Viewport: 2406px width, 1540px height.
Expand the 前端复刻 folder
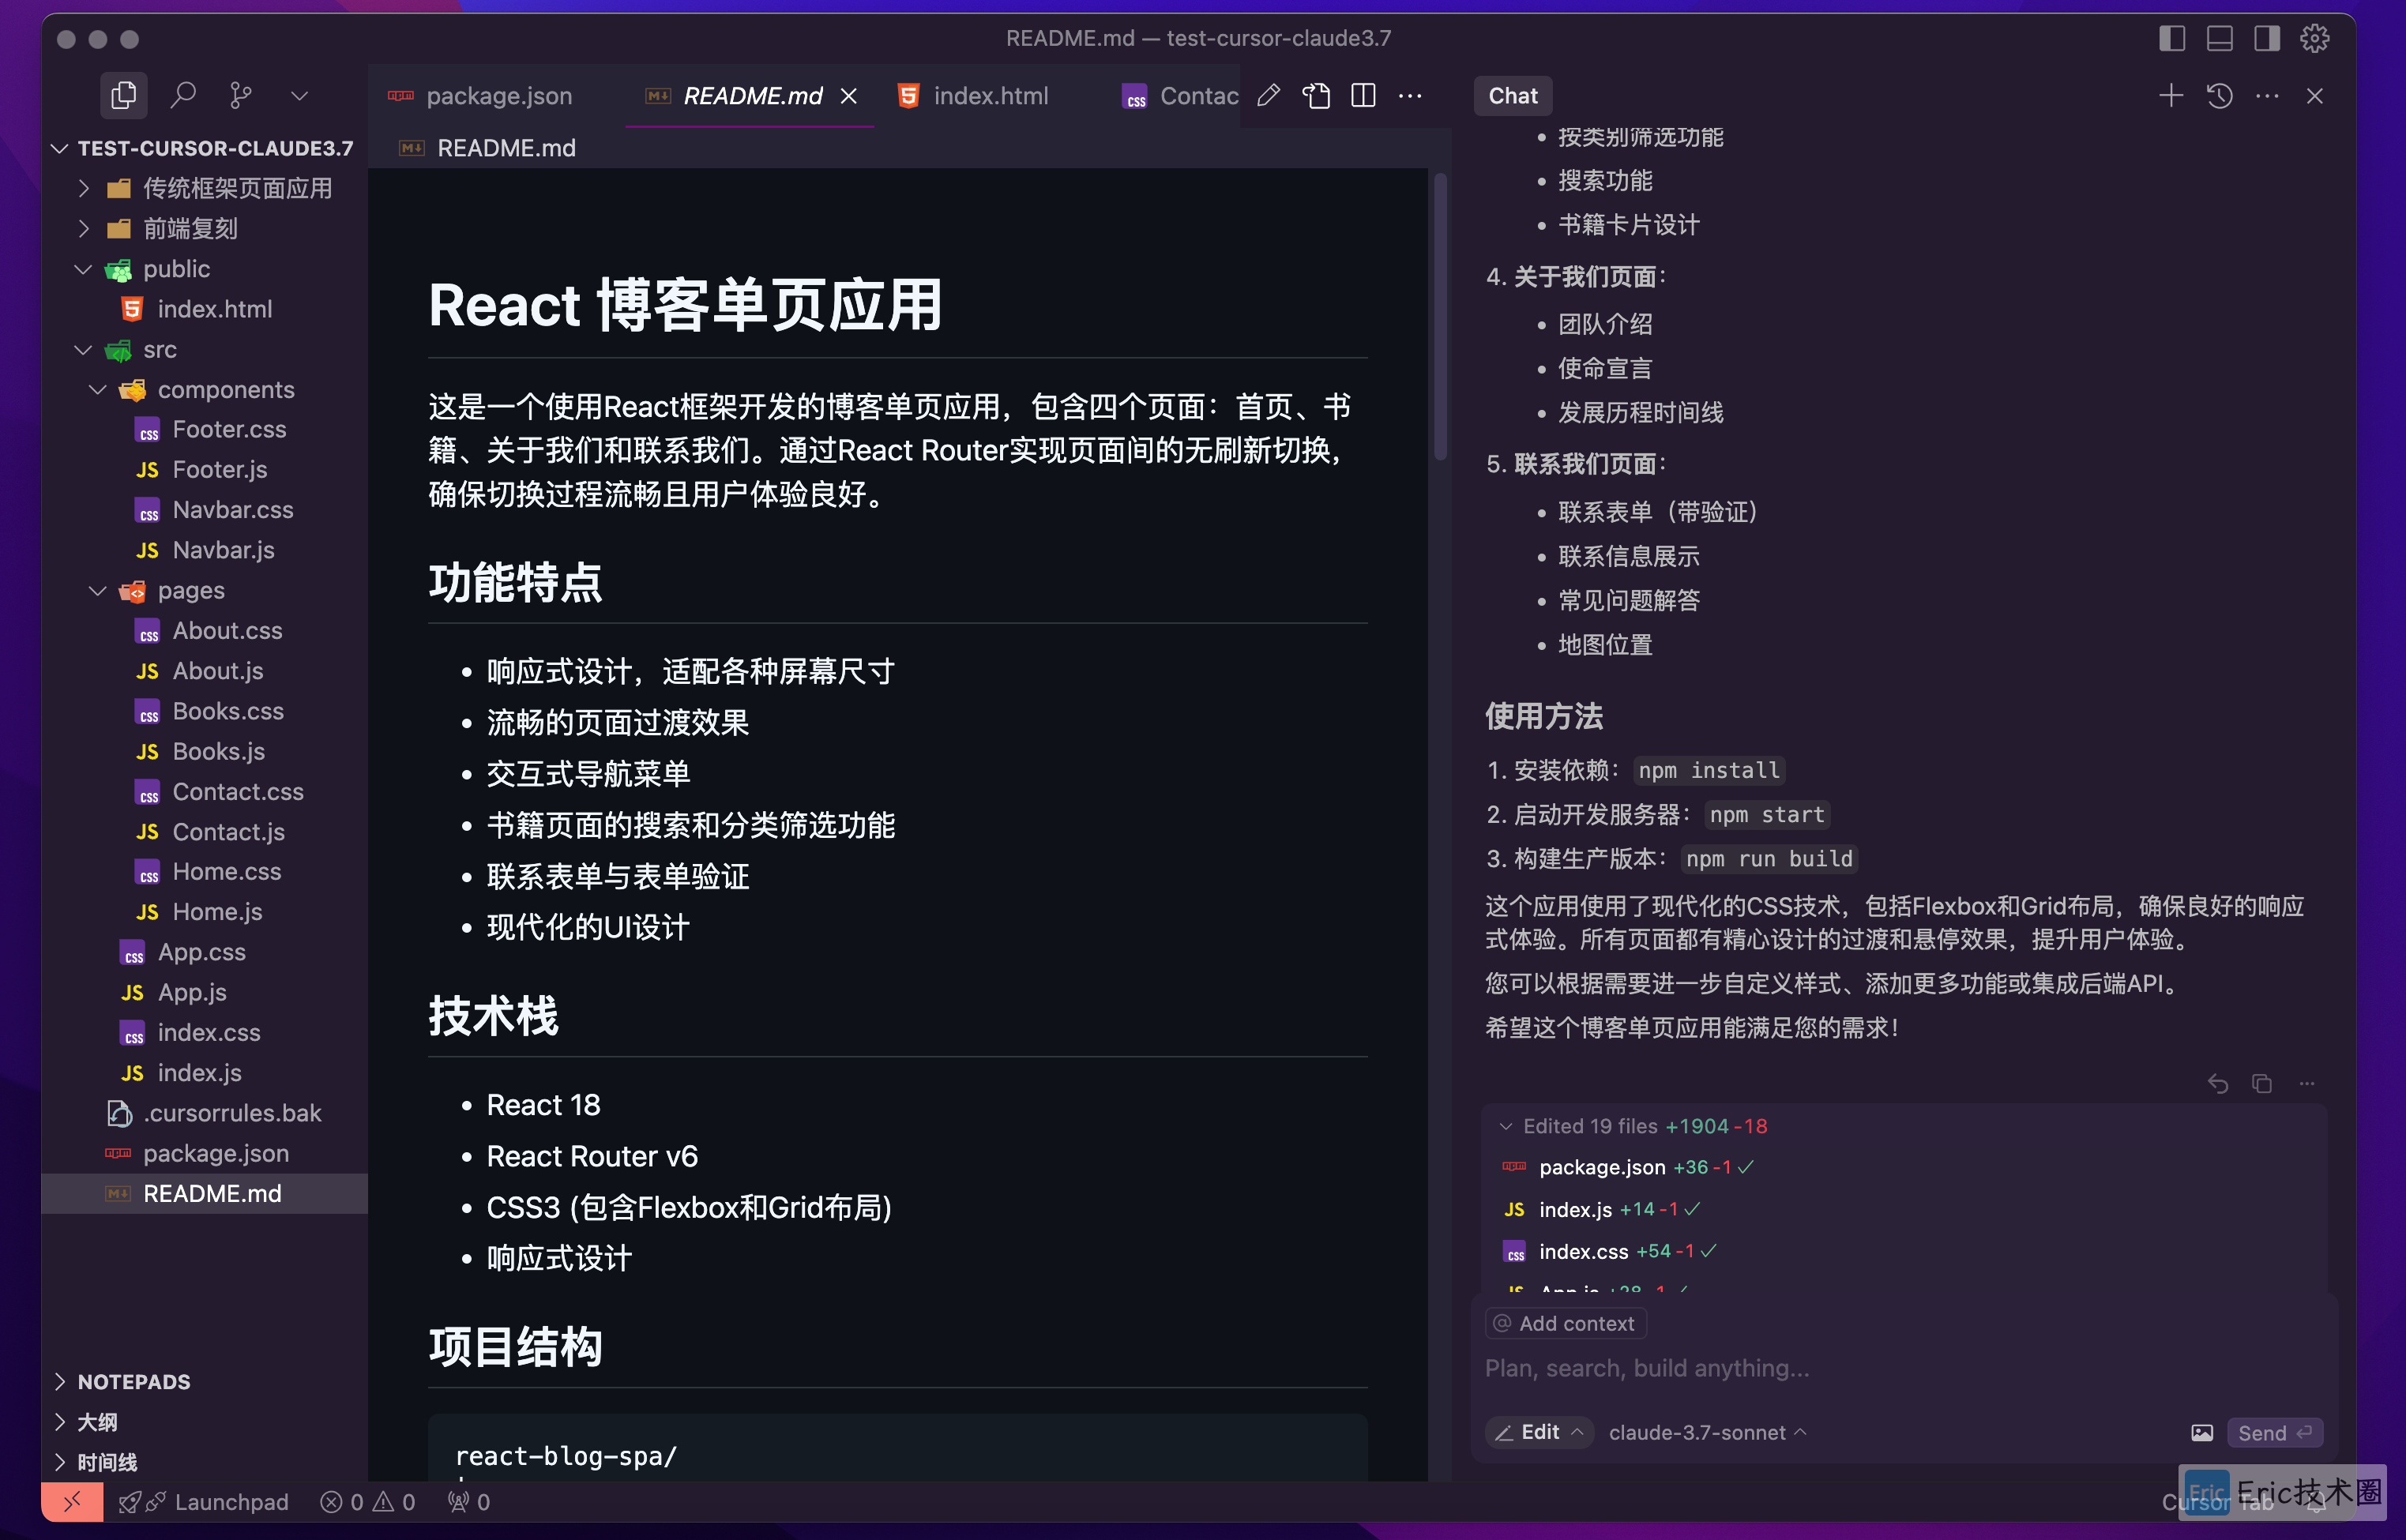204,228
